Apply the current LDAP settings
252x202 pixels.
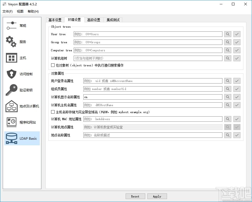coord(157,196)
